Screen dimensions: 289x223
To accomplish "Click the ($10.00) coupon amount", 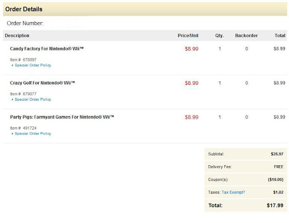I will click(275, 180).
